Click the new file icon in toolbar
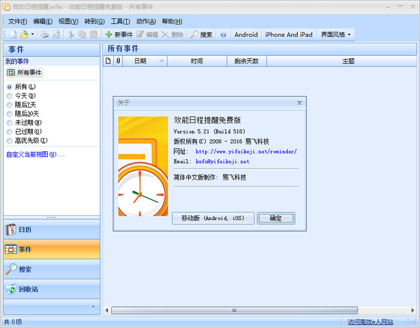This screenshot has height=328, width=420. tap(13, 35)
